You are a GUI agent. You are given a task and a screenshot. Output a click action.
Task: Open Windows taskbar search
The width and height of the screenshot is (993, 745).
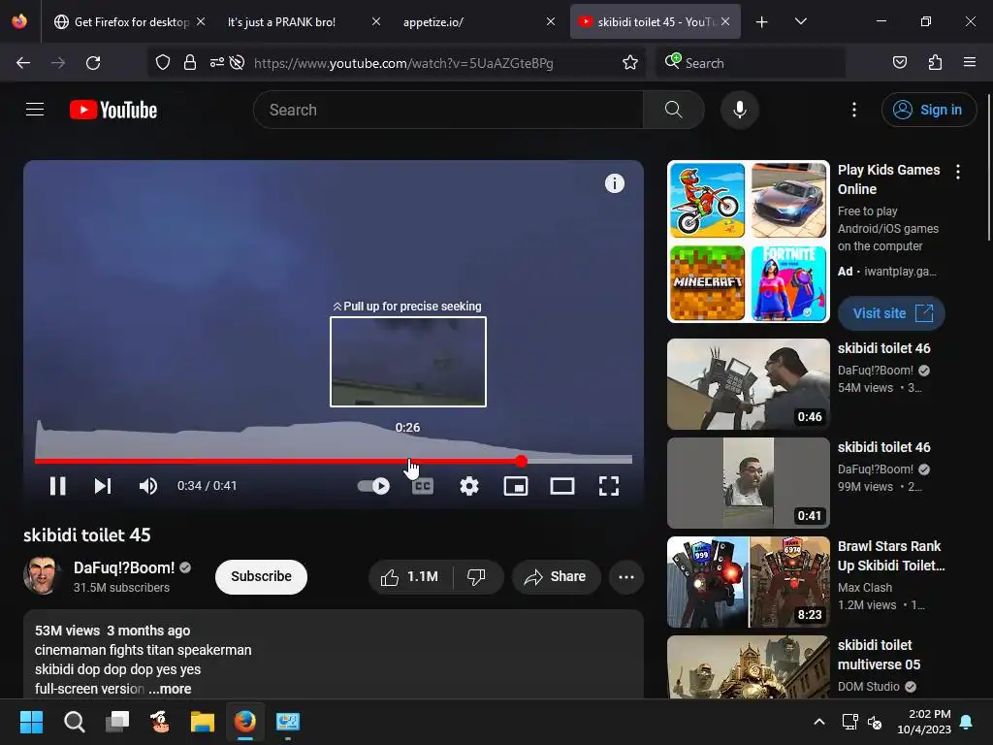74,722
